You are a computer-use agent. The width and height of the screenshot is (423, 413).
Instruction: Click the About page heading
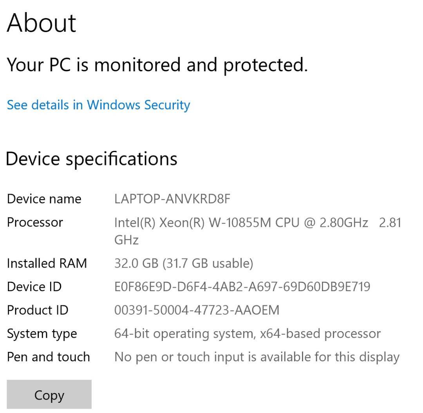coord(41,23)
